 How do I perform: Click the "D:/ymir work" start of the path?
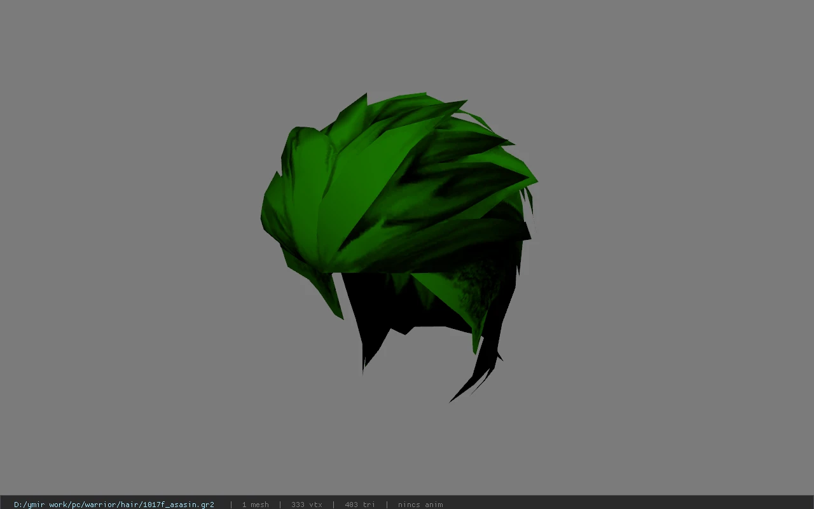(x=39, y=505)
